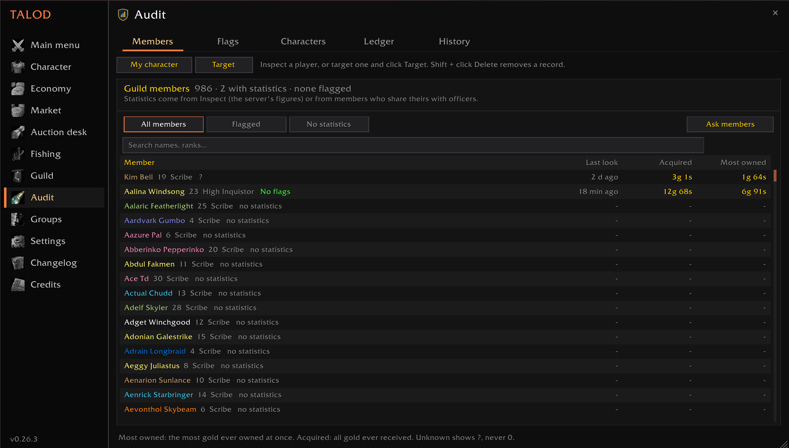
Task: Select the Aardvark Gumbo member row
Action: pos(445,221)
